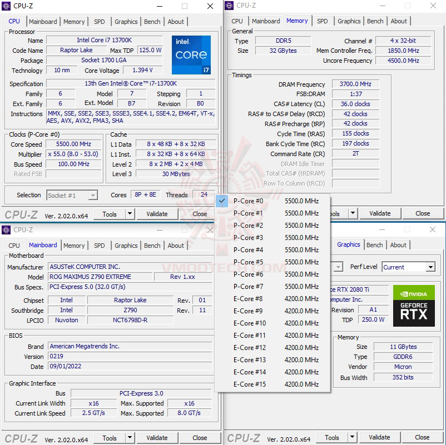Switch to the SPD tab in the Memory window
This screenshot has height=445, width=446.
[323, 21]
